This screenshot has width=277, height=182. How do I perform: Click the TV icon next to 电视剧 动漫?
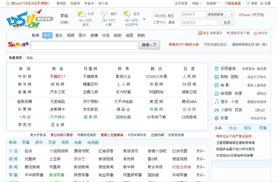point(216,93)
